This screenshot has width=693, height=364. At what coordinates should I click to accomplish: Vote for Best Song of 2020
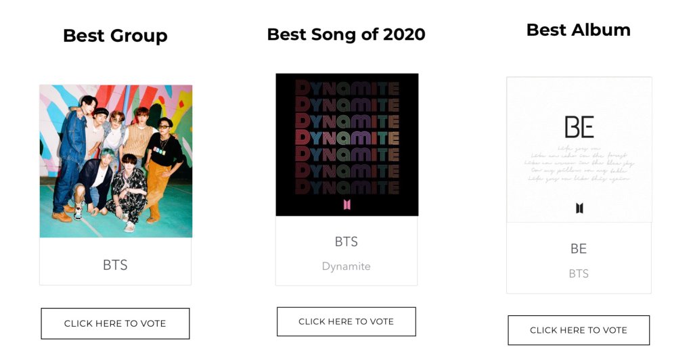pos(346,321)
